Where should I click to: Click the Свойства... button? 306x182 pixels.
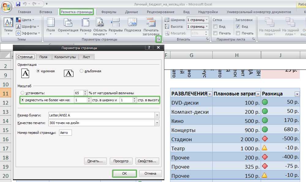[x=147, y=161]
